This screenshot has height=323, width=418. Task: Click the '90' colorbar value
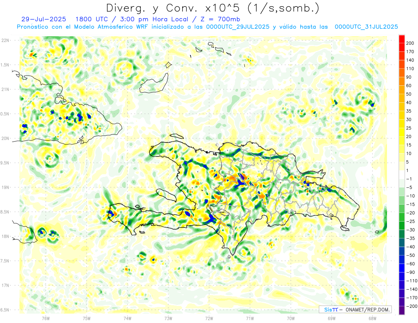409,77
